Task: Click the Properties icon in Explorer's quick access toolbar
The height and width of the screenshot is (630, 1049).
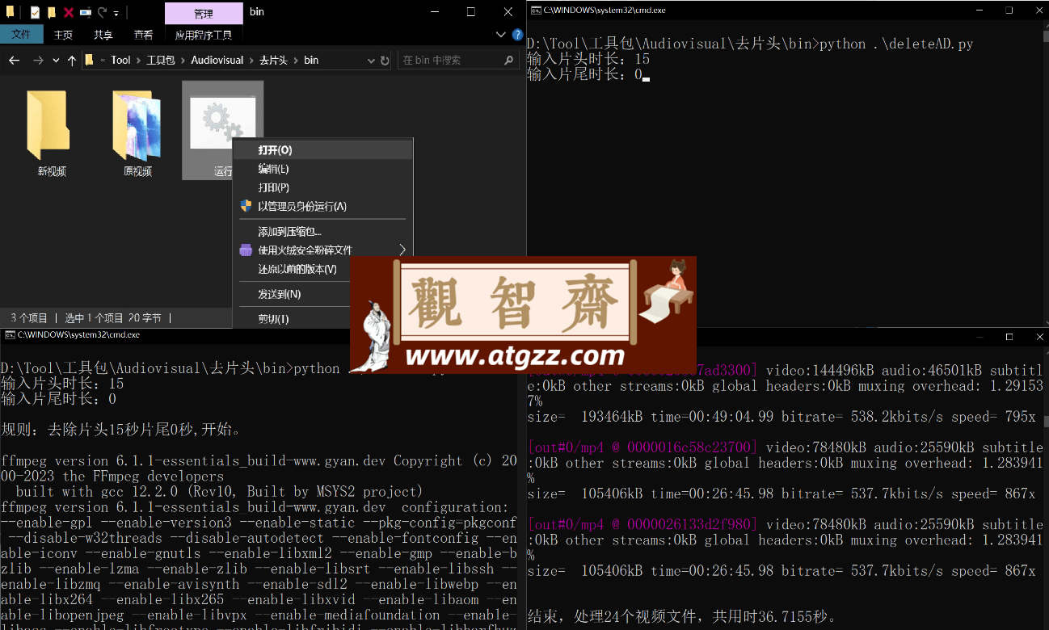Action: (36, 12)
